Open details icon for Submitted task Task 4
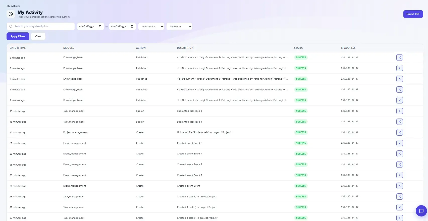428x221 pixels. point(400,122)
